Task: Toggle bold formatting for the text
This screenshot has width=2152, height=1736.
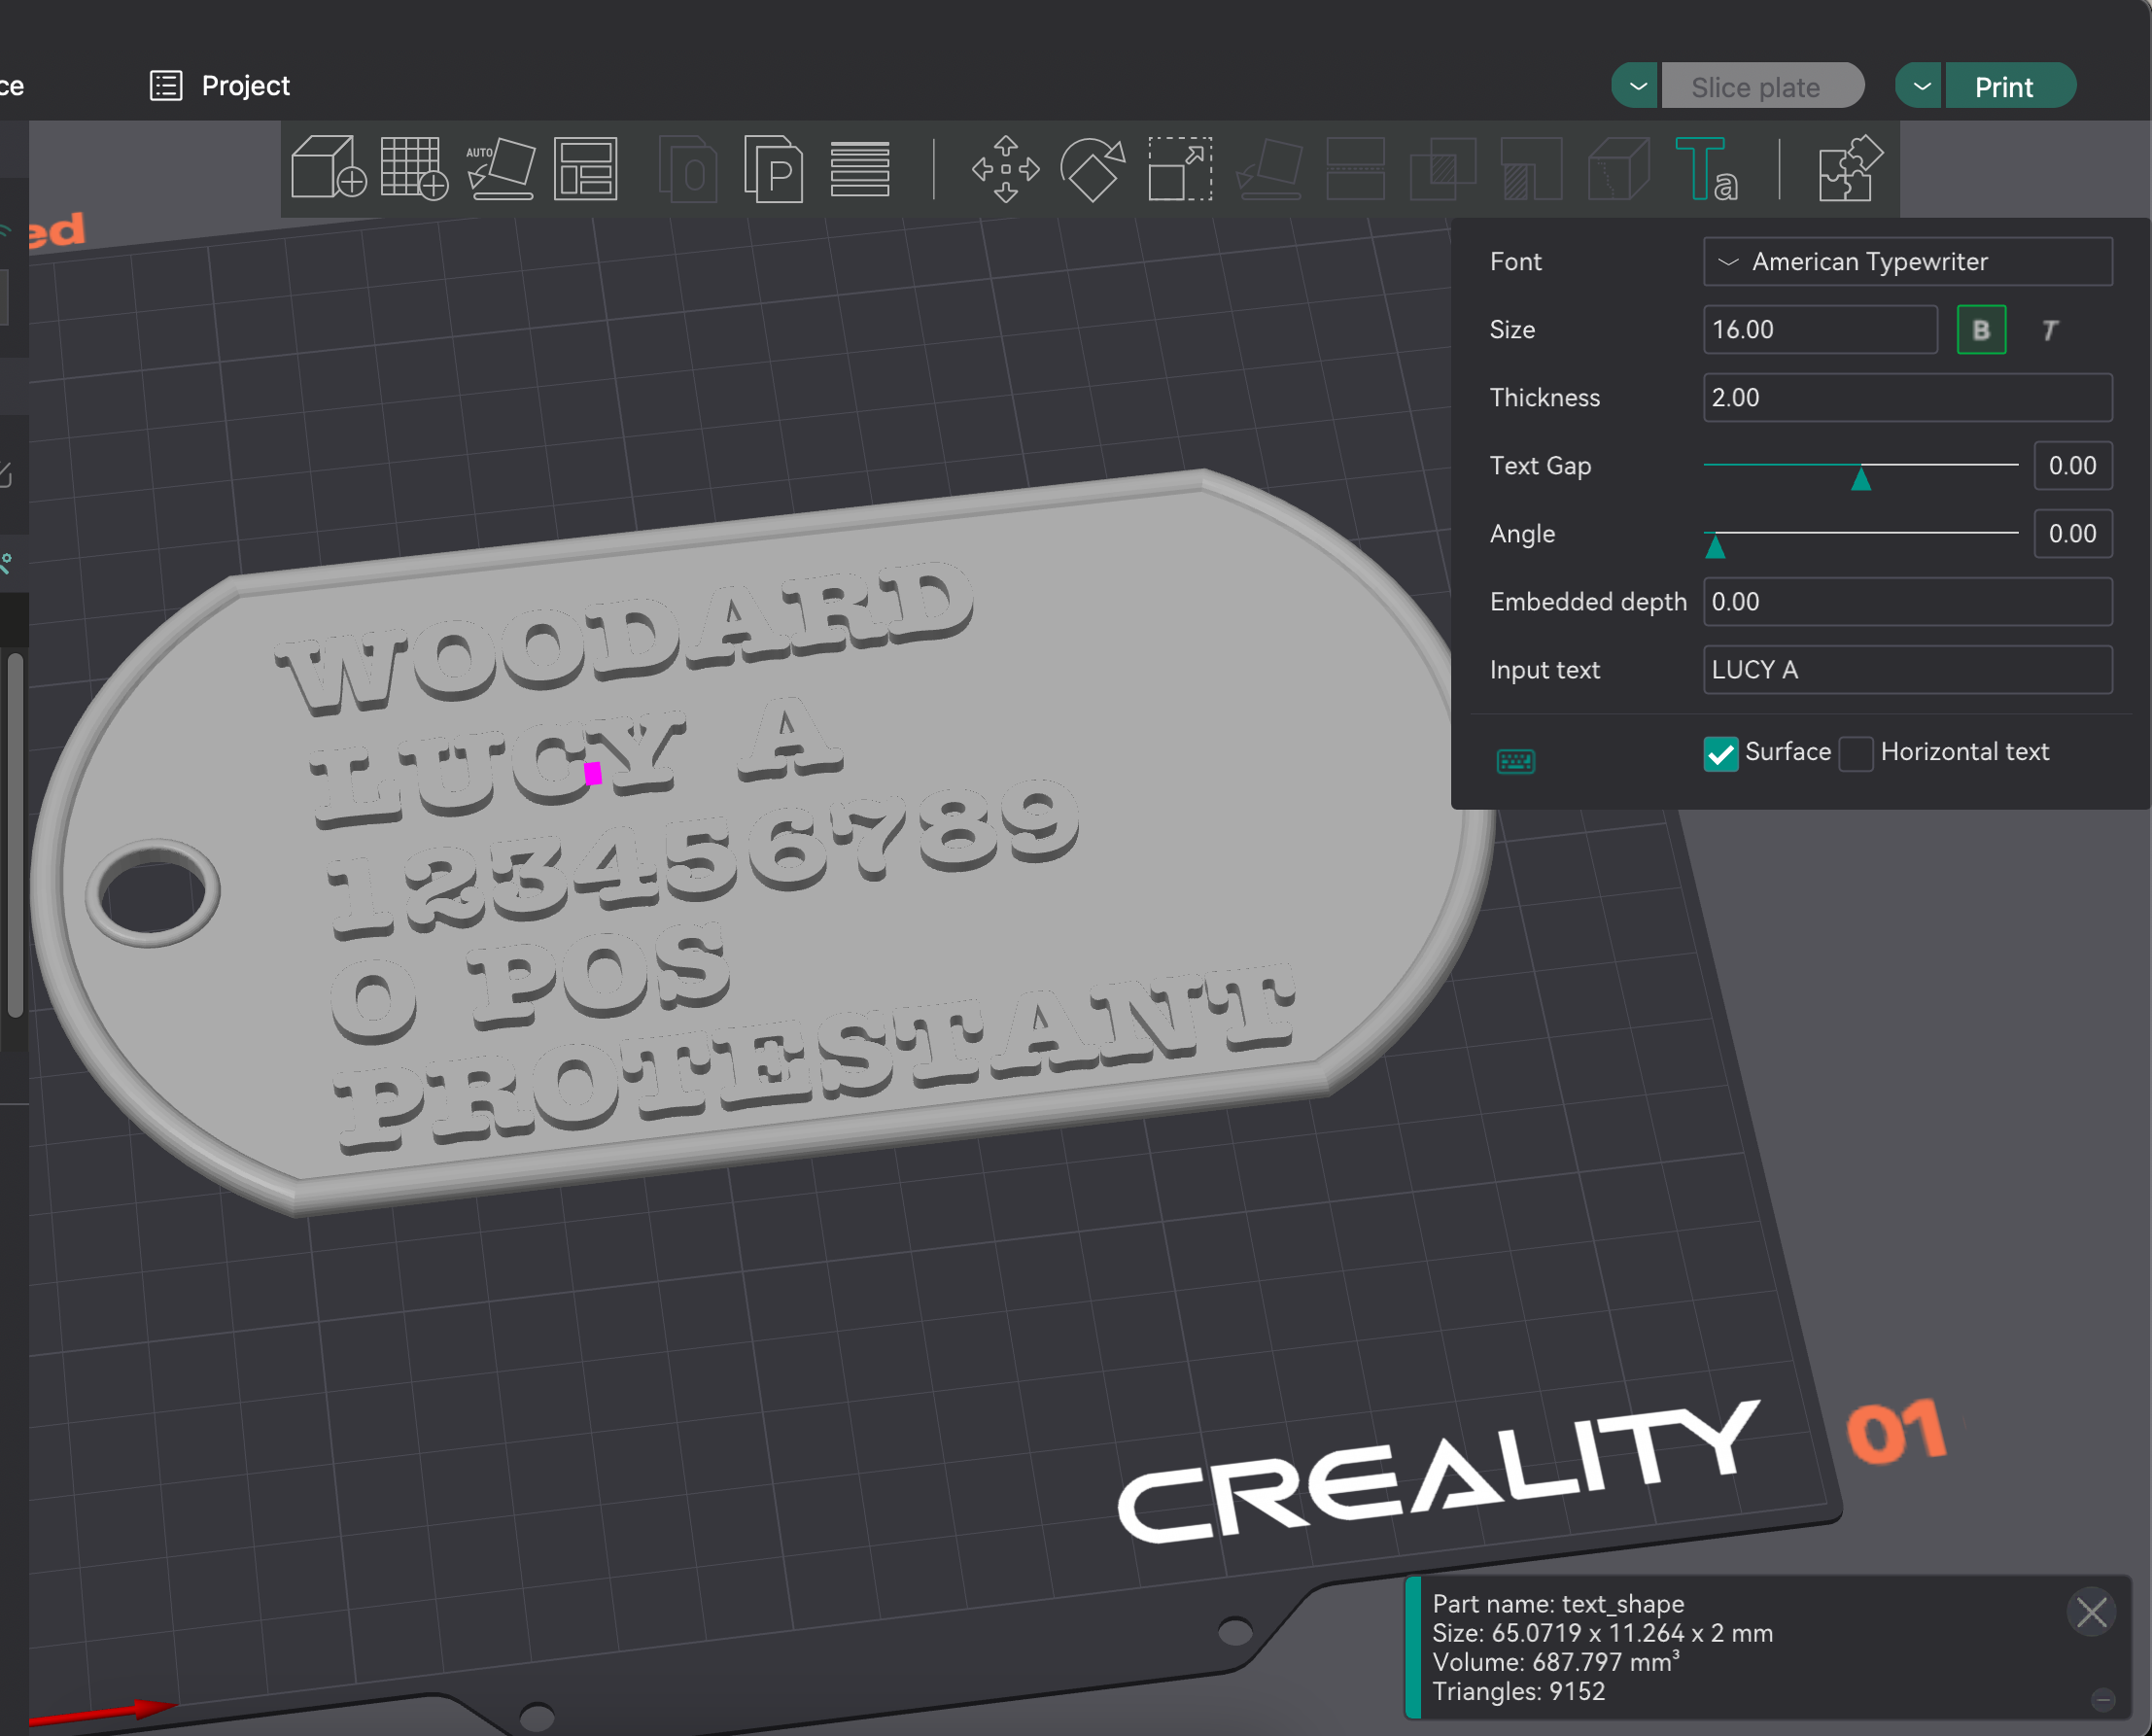Action: (x=1982, y=330)
